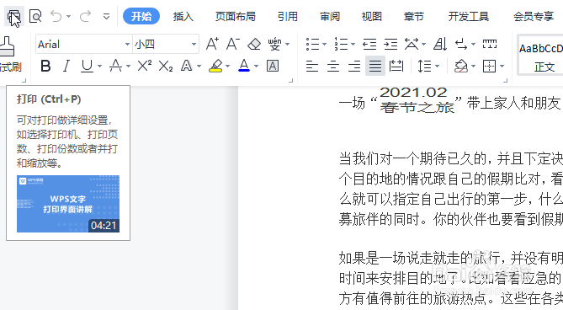
Task: Redo the last action
Action: (x=86, y=16)
